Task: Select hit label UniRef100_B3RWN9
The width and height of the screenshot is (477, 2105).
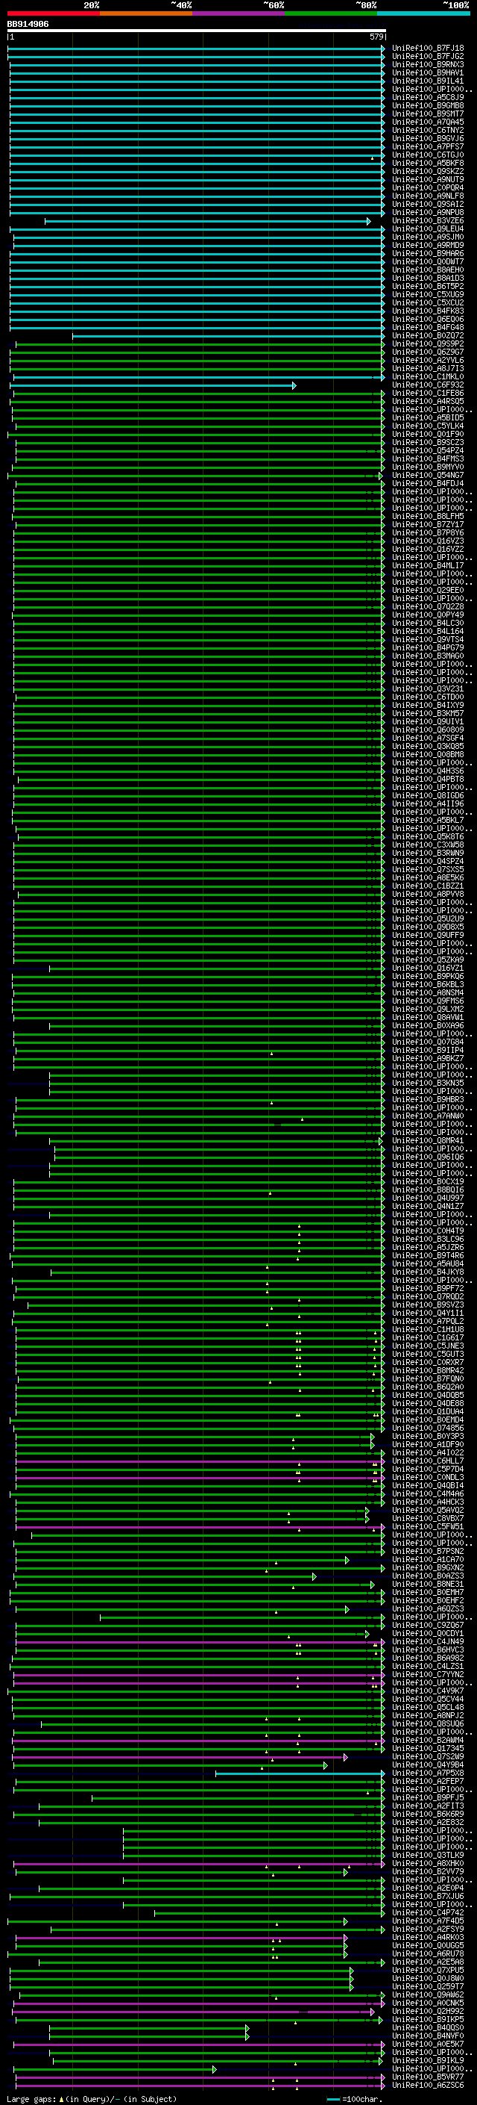Action: click(427, 853)
